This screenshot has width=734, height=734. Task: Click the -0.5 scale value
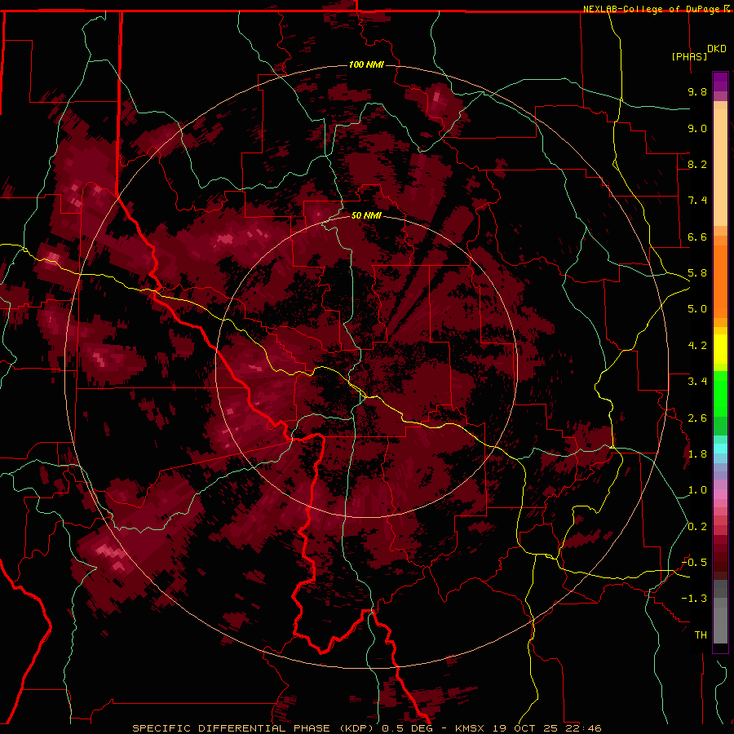coord(694,563)
